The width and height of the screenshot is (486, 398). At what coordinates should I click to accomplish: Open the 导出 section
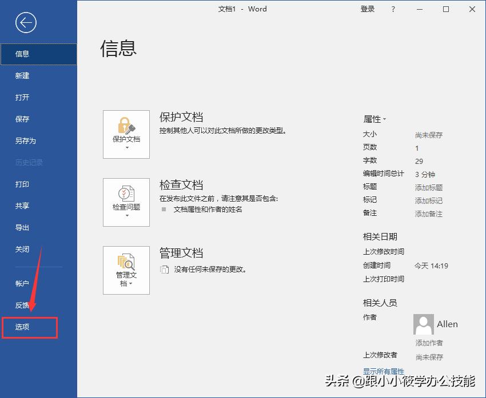click(x=22, y=227)
